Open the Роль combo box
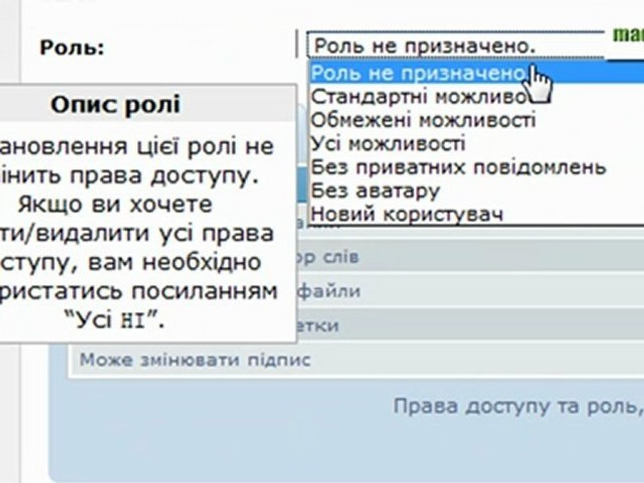 455,46
